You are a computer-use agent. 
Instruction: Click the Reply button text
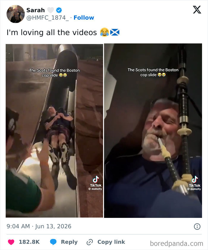(x=69, y=242)
